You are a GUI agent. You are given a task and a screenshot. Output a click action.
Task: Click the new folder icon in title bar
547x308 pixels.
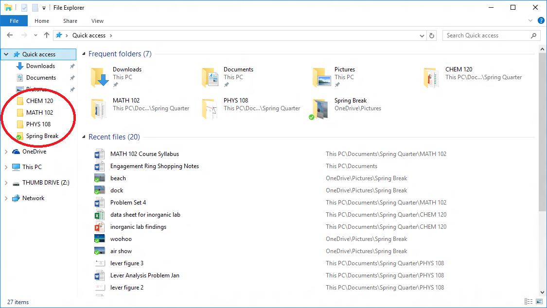pos(35,8)
